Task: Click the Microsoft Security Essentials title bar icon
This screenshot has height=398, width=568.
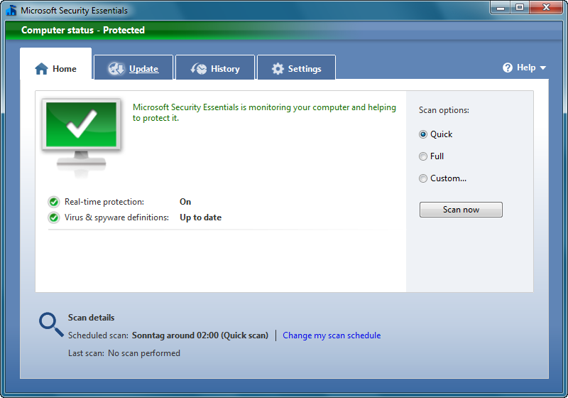Action: (x=11, y=11)
